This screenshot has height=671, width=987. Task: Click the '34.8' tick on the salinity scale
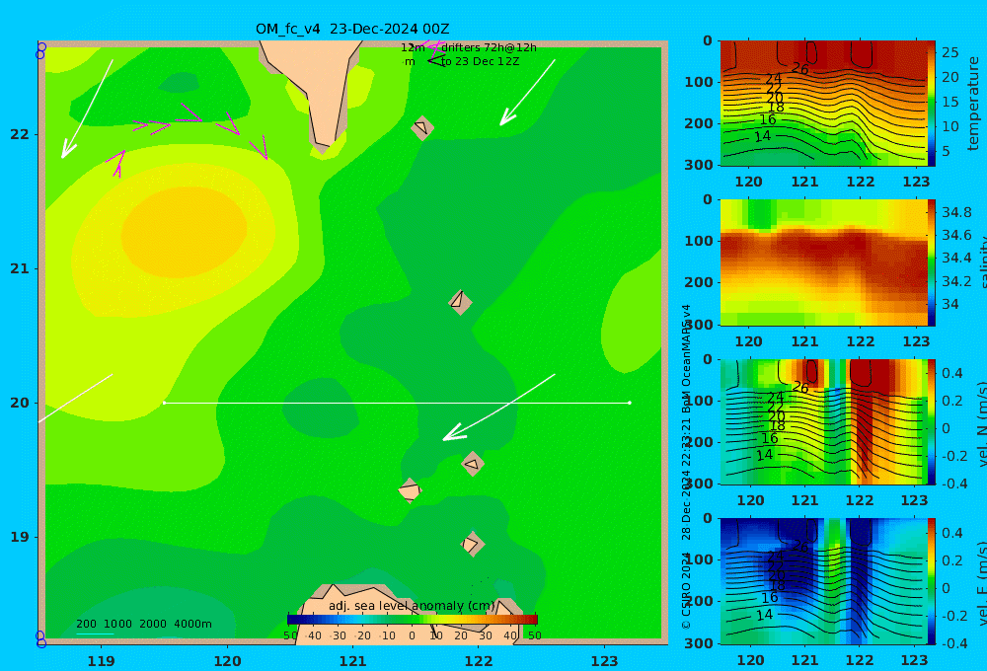click(956, 213)
